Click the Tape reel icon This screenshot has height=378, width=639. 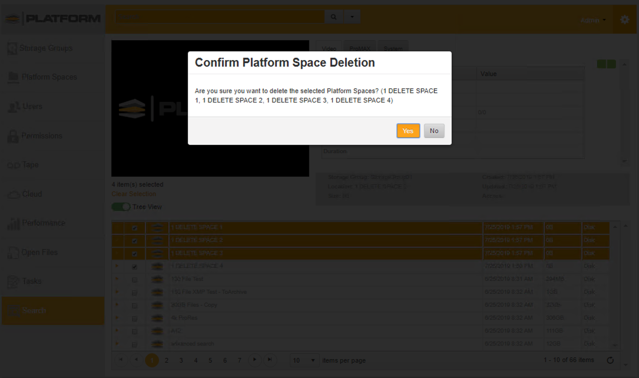[14, 165]
